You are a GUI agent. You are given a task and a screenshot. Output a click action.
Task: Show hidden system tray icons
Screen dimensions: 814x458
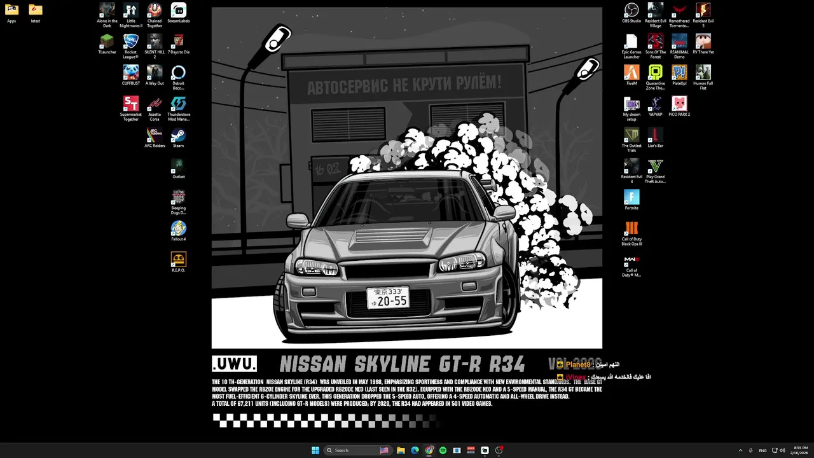click(740, 450)
